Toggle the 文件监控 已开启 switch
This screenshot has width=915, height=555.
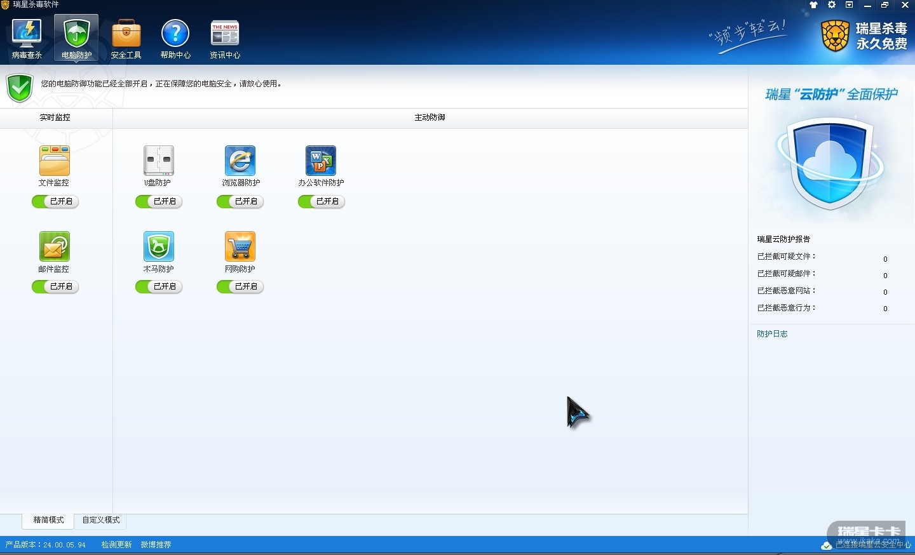(x=55, y=201)
